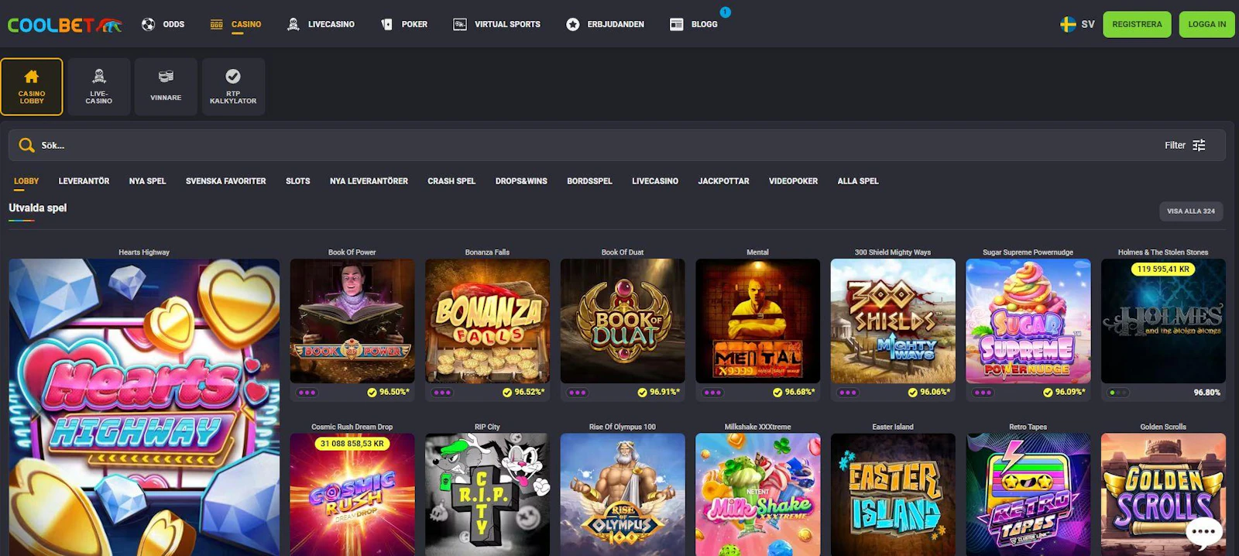Open the Live-Casino dealer tile
This screenshot has height=556, width=1239.
(99, 87)
